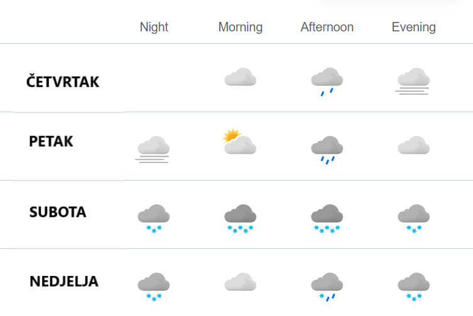Click the Četvrtak morning cloudy icon
Viewport: 473px width, 316px height.
[x=241, y=77]
